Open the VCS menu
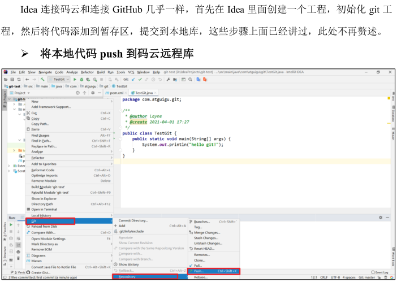397x282 pixels. [131, 72]
